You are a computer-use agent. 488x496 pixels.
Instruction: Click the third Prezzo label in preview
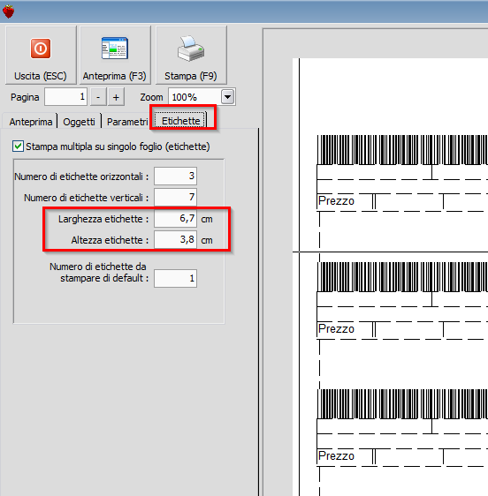pos(336,455)
